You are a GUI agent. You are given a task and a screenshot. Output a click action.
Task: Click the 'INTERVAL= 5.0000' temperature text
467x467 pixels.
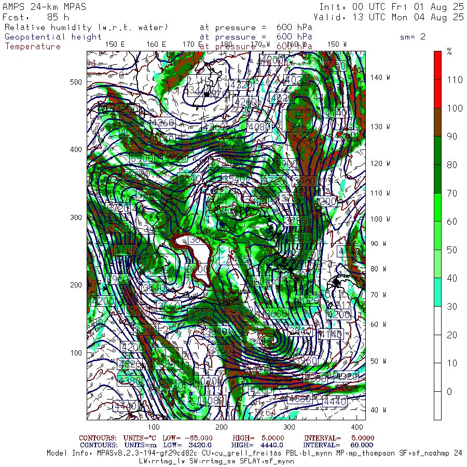[x=339, y=438]
